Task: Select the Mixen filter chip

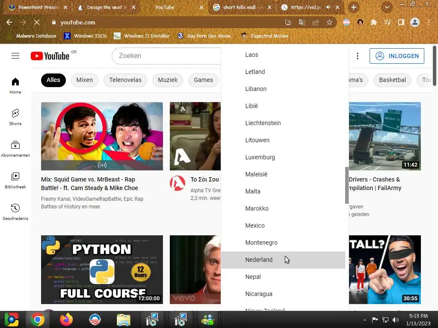Action: tap(85, 80)
